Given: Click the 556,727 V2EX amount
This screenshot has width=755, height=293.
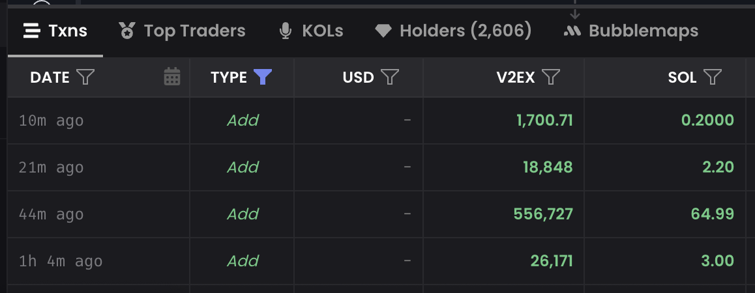Looking at the screenshot, I should (x=543, y=214).
